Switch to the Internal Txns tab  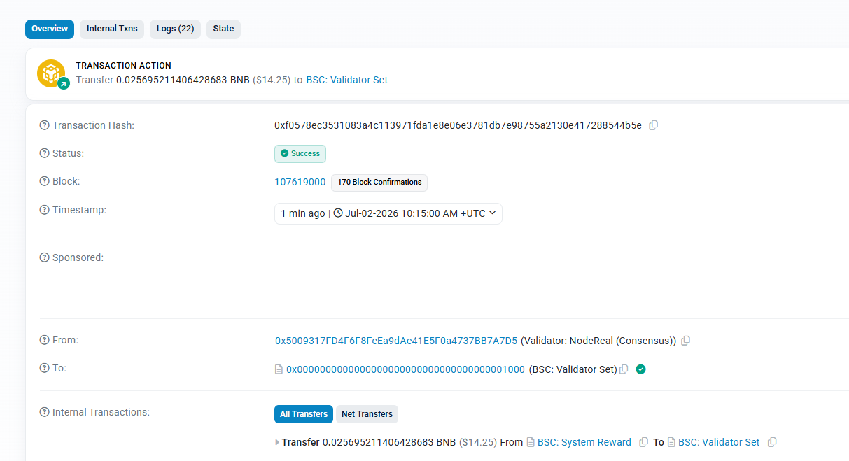coord(112,29)
